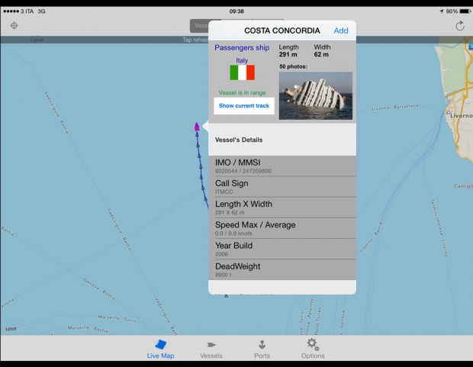This screenshot has height=367, width=473.
Task: Tap the locate-me crosshair icon
Action: pos(14,26)
